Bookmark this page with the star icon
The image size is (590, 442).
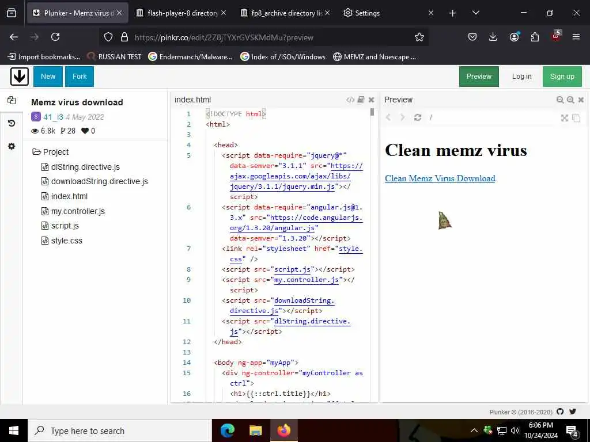419,37
